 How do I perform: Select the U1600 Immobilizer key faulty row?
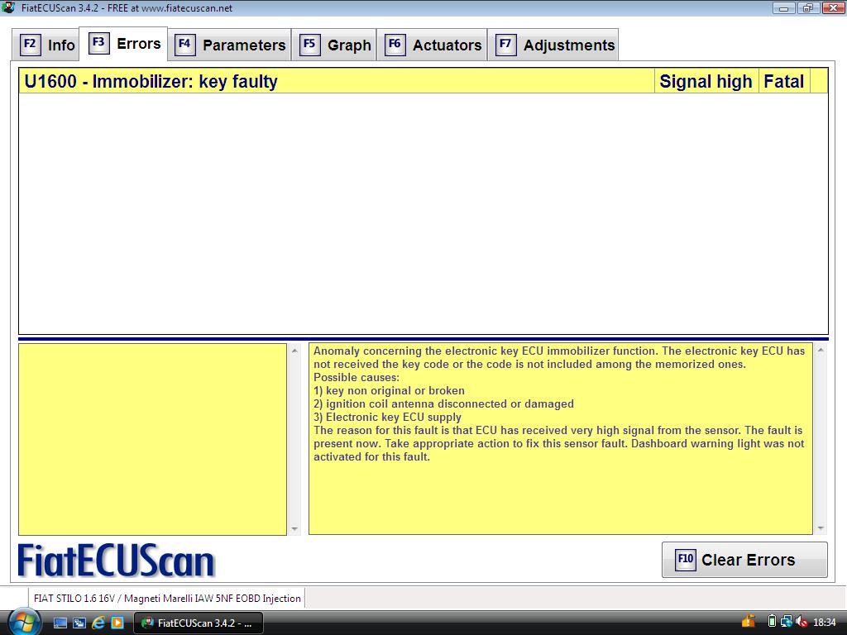(423, 81)
